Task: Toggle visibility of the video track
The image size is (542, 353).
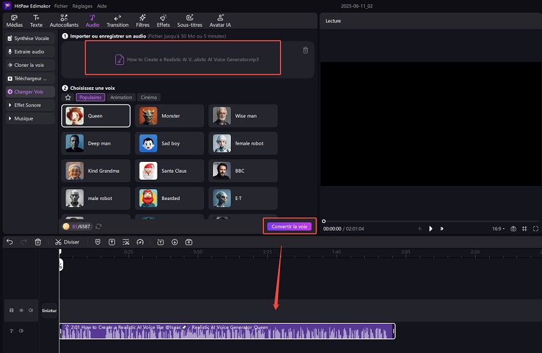Action: 21,310
